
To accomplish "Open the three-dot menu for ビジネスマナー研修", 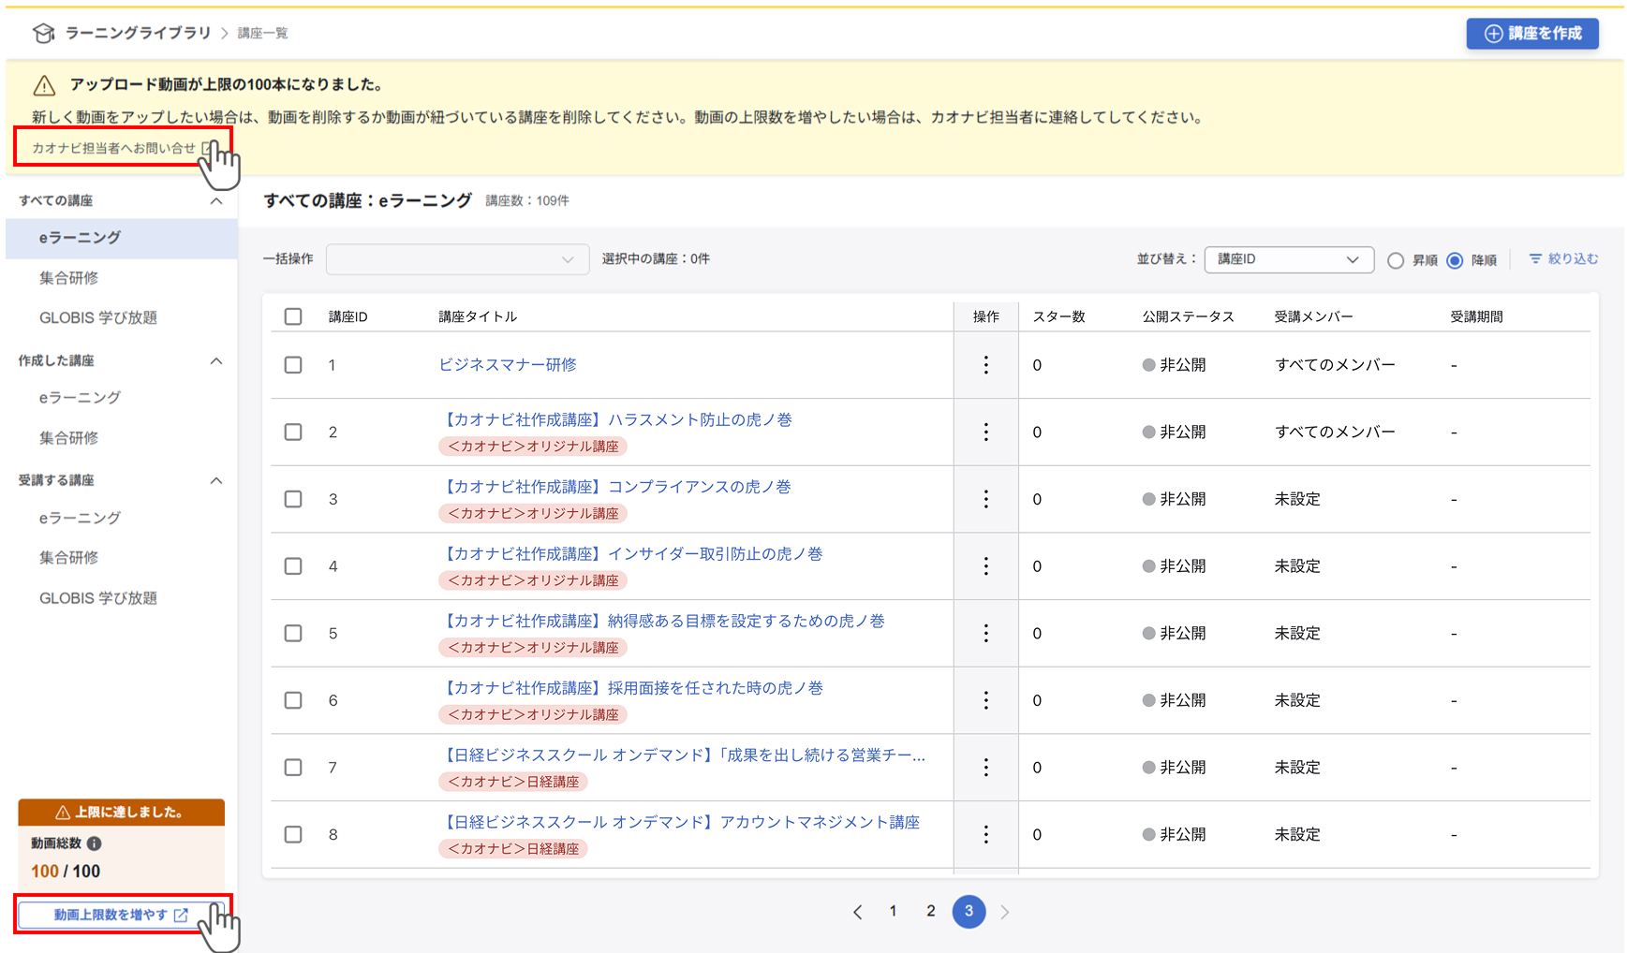I will pos(985,365).
